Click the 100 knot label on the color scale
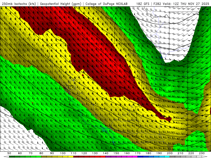Image resolution: width=211 pixels, height=158 pixels. pos(63,153)
